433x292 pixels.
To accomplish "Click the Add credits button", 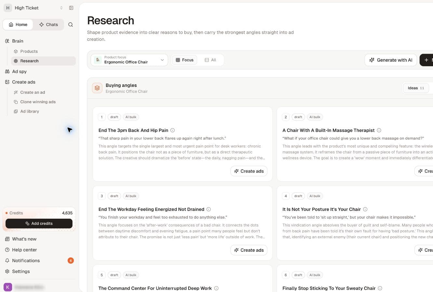I will pos(39,224).
